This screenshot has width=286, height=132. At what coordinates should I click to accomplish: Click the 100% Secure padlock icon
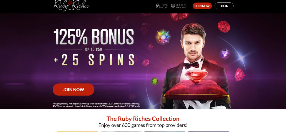coord(158,6)
